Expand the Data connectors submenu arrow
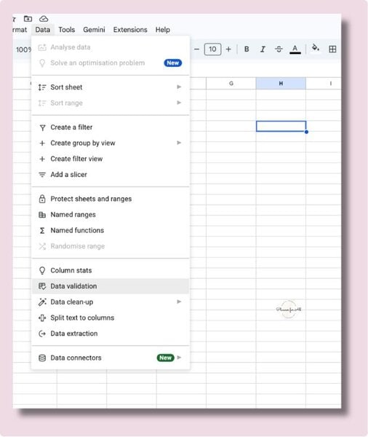The image size is (368, 437). pos(179,358)
